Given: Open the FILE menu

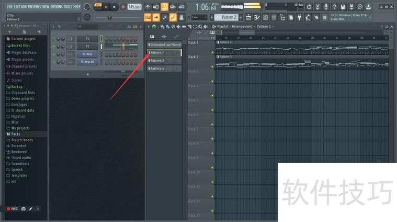Looking at the screenshot, I should click(10, 7).
